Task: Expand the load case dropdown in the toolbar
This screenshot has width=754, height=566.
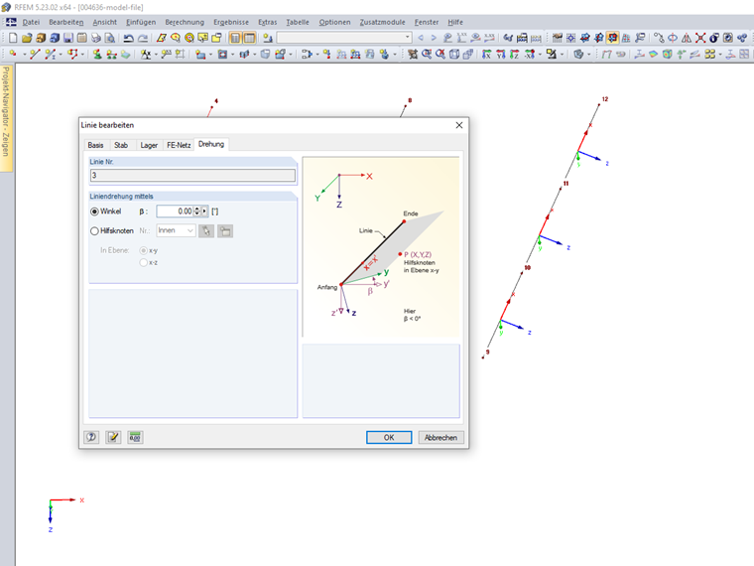Action: pyautogui.click(x=408, y=38)
